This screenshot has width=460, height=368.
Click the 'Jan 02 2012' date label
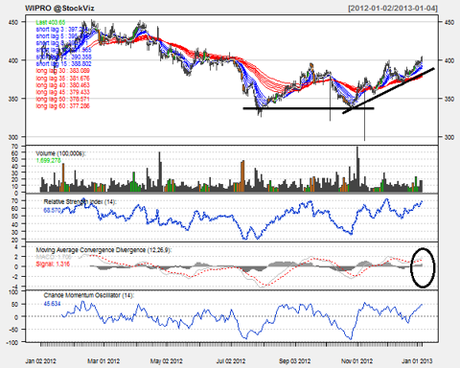(40, 361)
